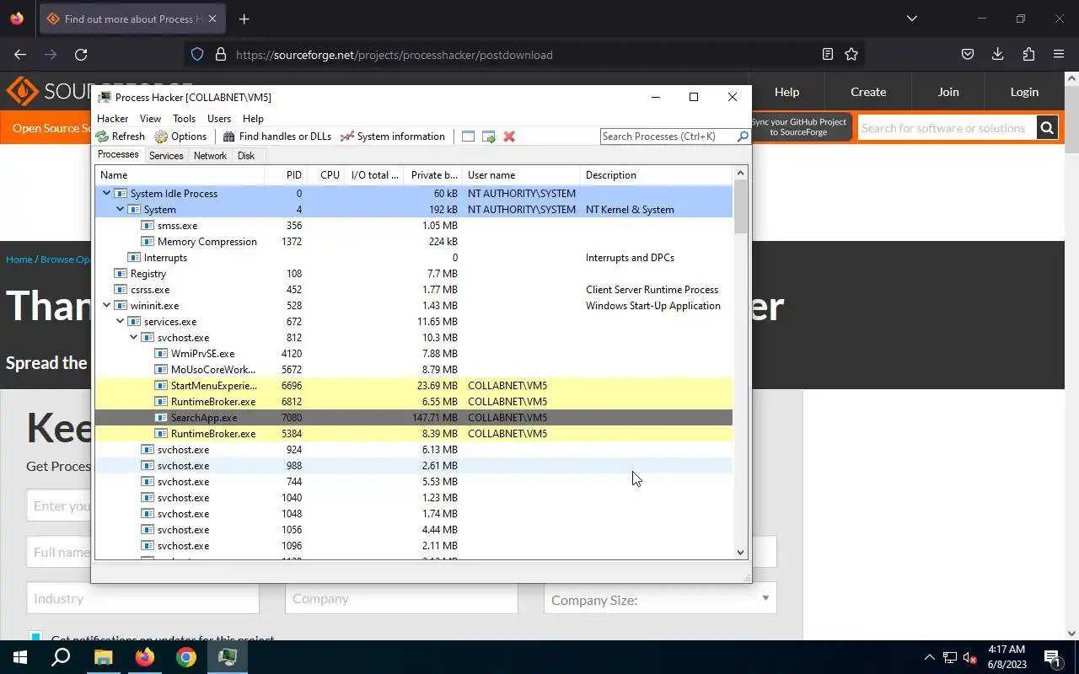
Task: Open Firefox application menu
Action: pos(1059,55)
